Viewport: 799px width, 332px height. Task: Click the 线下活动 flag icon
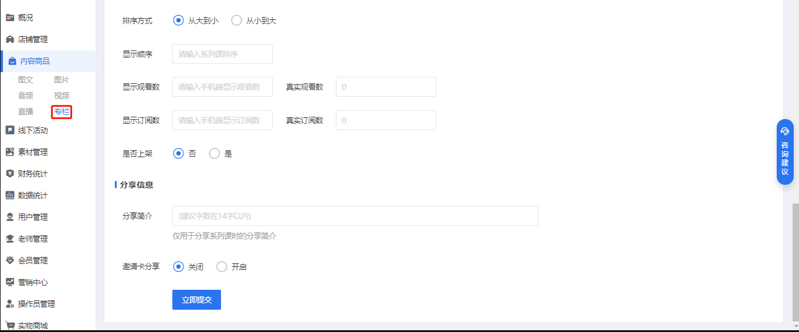[10, 130]
